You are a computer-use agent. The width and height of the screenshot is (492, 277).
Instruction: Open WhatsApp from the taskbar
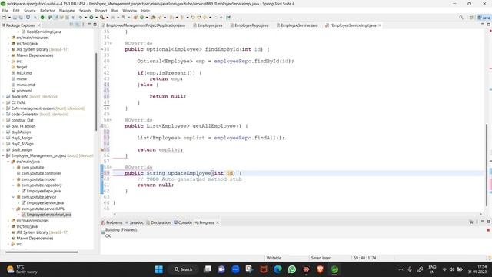292,269
